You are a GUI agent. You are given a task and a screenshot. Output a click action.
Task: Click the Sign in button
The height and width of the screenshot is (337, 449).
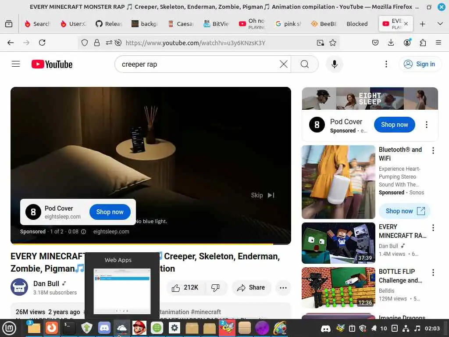pos(420,64)
